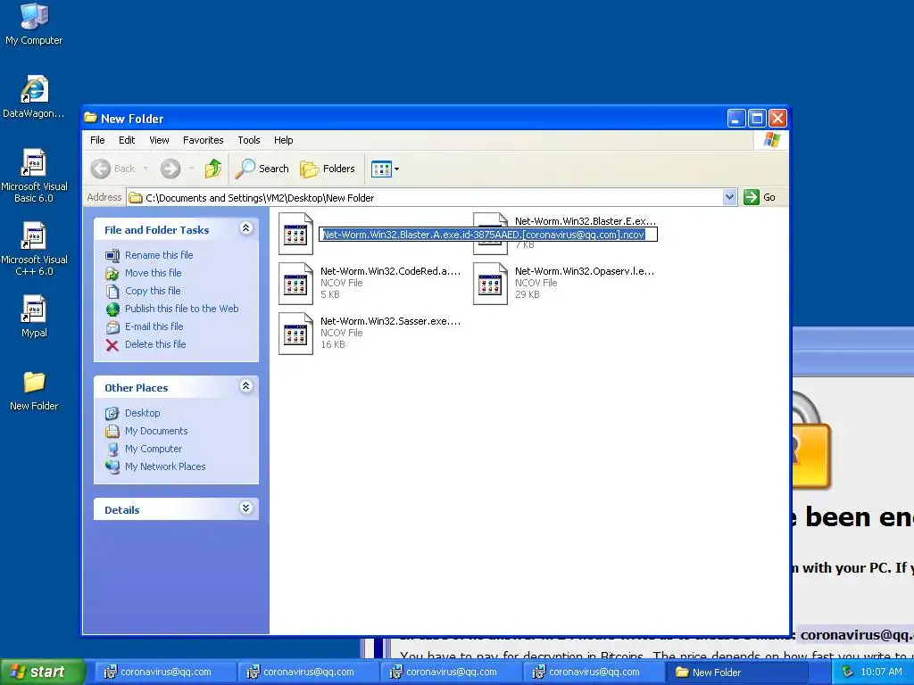Viewport: 914px width, 685px height.
Task: Launch Microsoft Visual Basic 6.0 shortcut
Action: (x=34, y=176)
